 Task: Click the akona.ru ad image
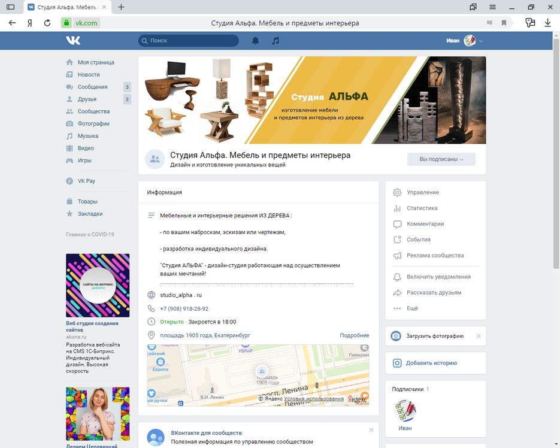pos(98,286)
